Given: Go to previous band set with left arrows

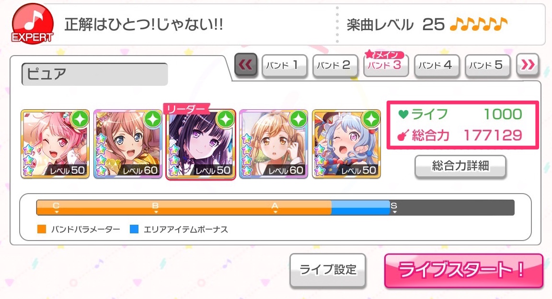Looking at the screenshot, I should pyautogui.click(x=246, y=65).
